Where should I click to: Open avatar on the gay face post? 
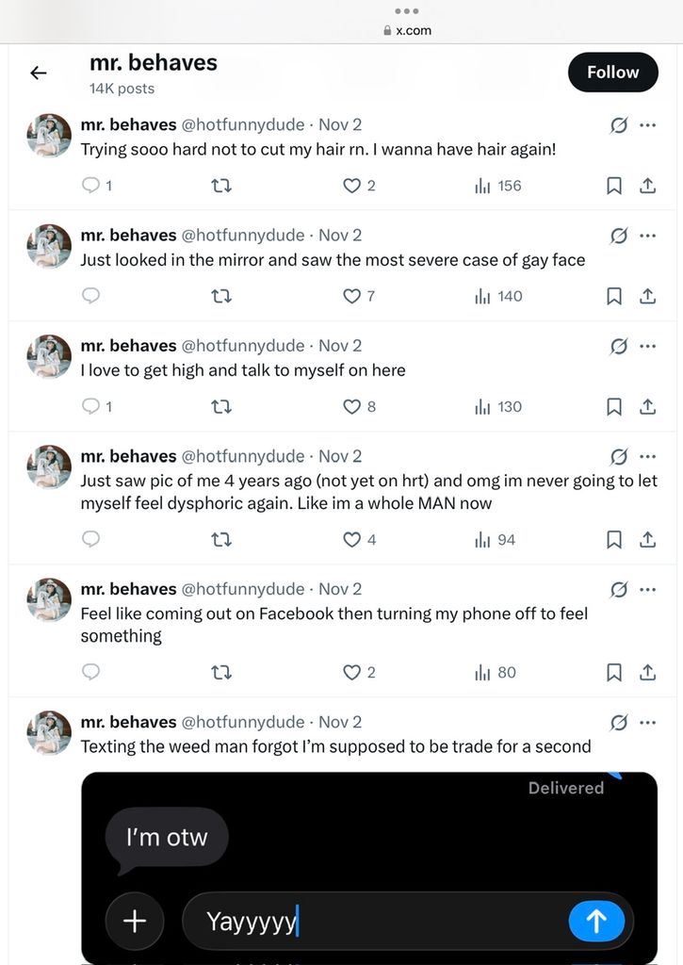pos(49,246)
